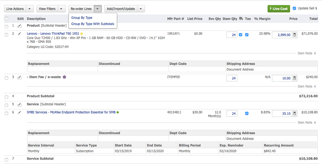This screenshot has width=322, height=164.
Task: Expand the View Filters dropdown arrow
Action: [x=62, y=9]
